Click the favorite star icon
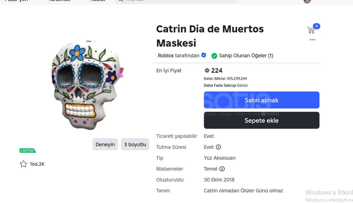This screenshot has height=203, width=353. point(23,164)
